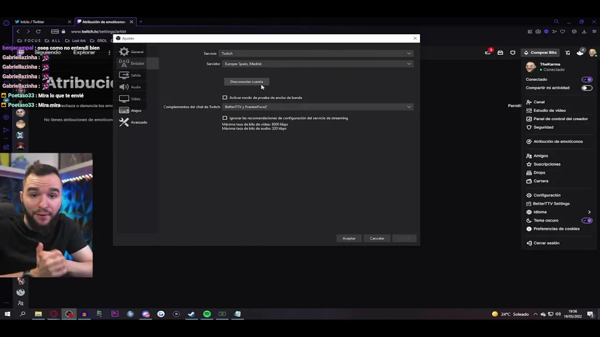Click the BetterTTV icon in Twitch header
This screenshot has width=600, height=337.
[x=568, y=53]
